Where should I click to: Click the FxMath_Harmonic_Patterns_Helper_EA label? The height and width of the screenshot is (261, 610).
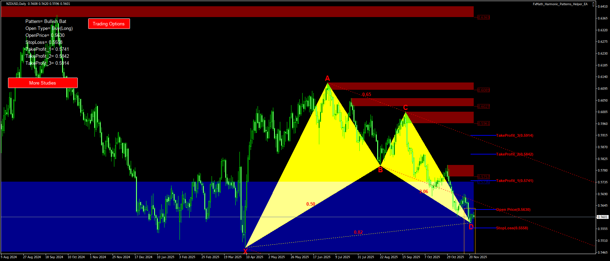click(560, 4)
